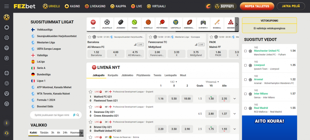This screenshot has width=310, height=140.
Task: Check the Liverpool bet checkbox
Action: click(245, 65)
